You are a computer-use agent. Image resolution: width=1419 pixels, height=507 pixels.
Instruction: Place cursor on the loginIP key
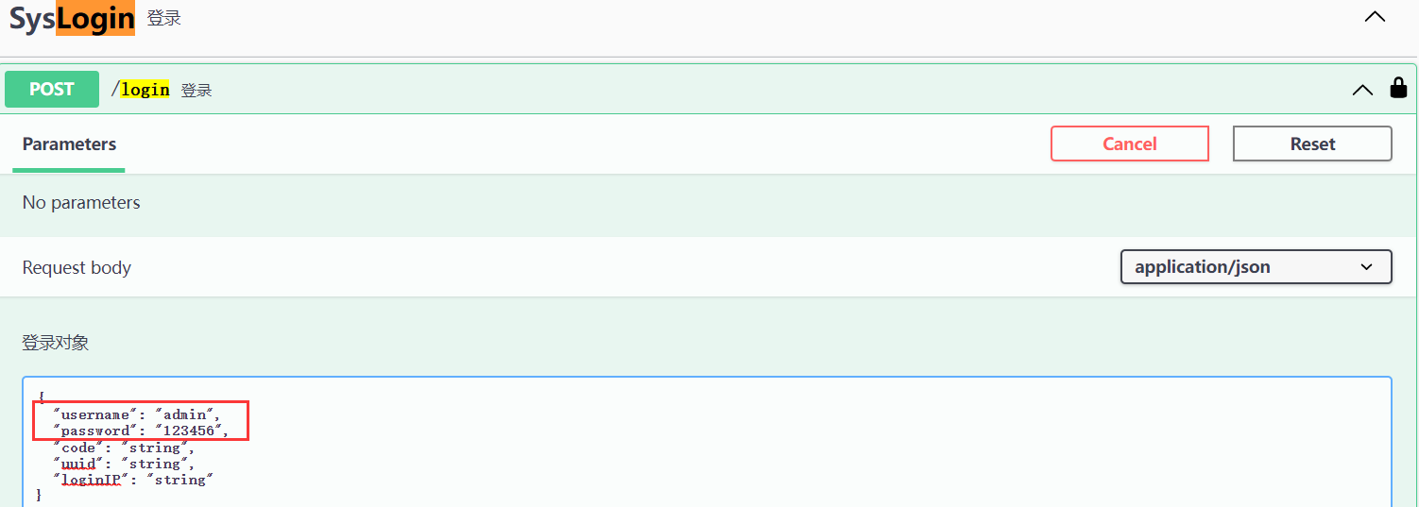(91, 480)
